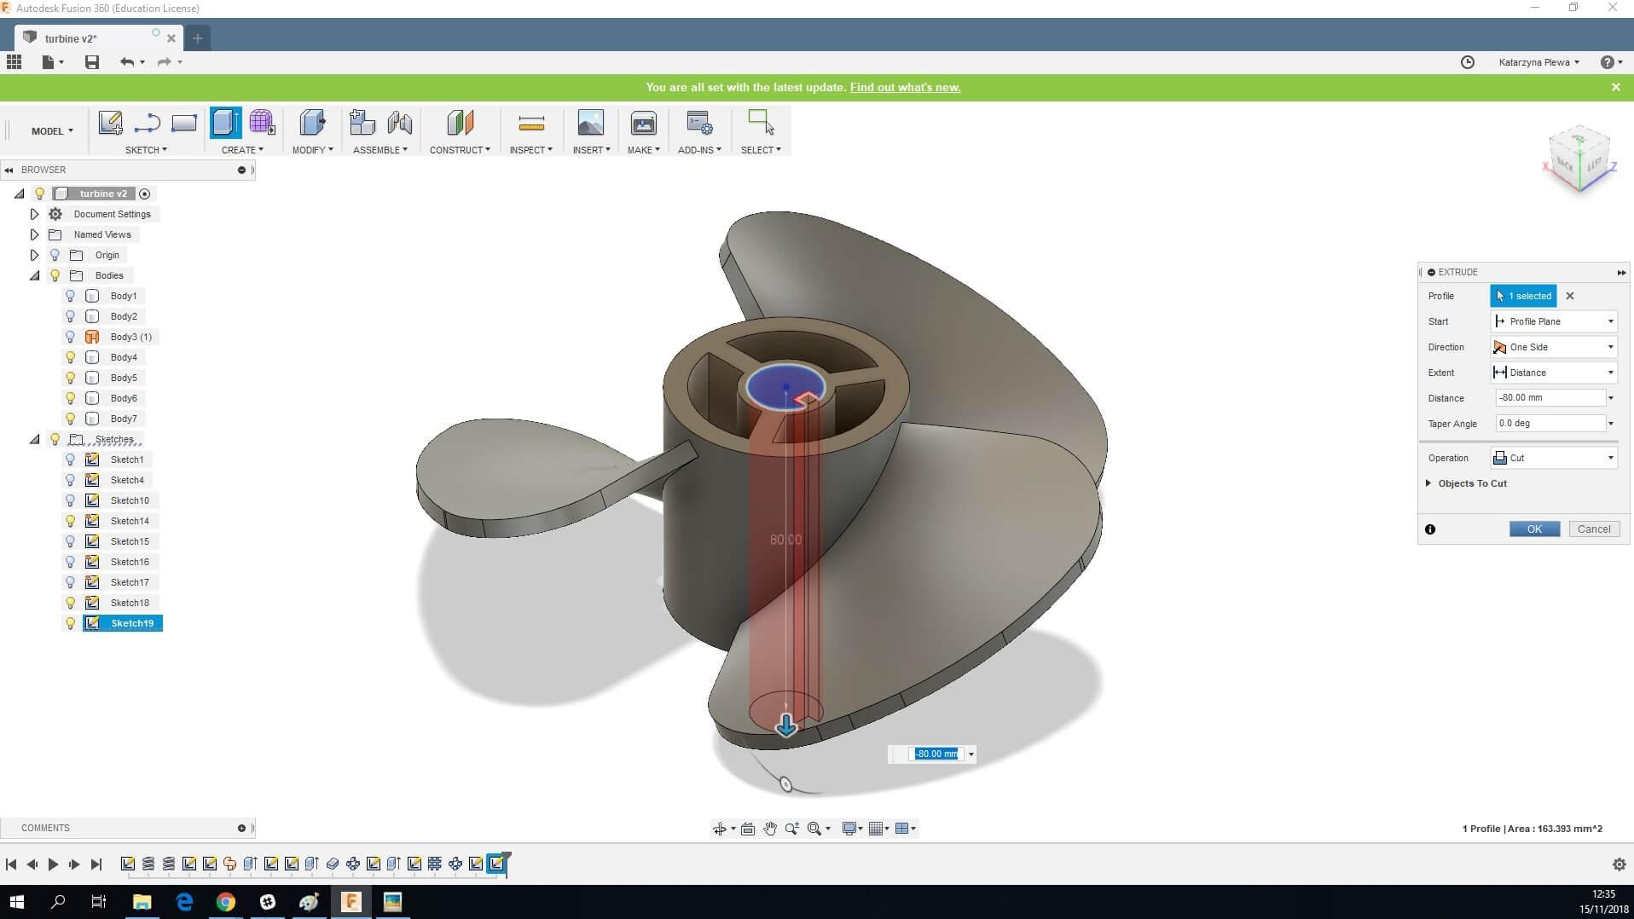Click the Create Form sculpt icon
Viewport: 1634px width, 919px height.
tap(262, 123)
